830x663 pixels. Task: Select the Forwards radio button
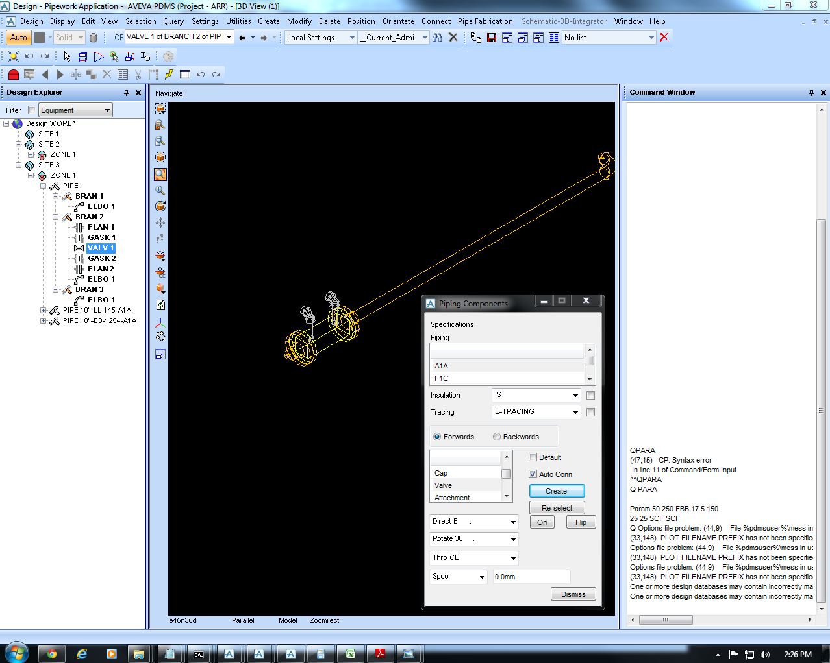pos(437,437)
